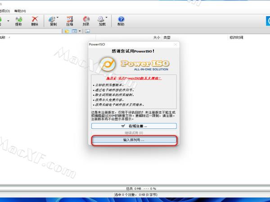Click the 删除 (Delete) red X icon
270x202 pixels.
[35, 19]
